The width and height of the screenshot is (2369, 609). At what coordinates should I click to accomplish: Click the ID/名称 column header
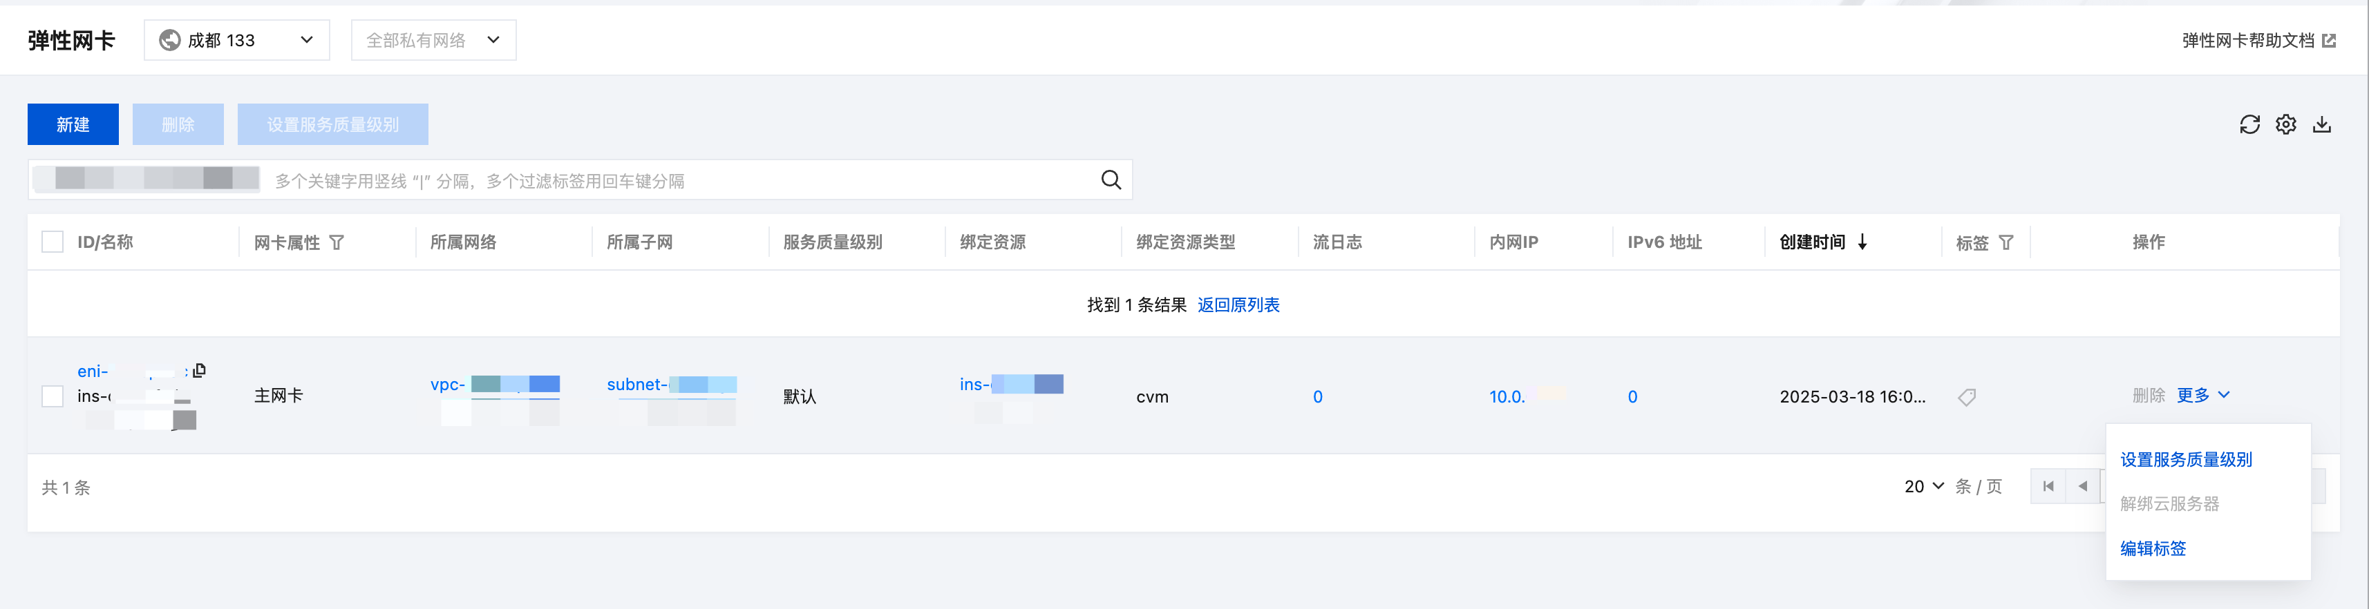click(x=105, y=242)
